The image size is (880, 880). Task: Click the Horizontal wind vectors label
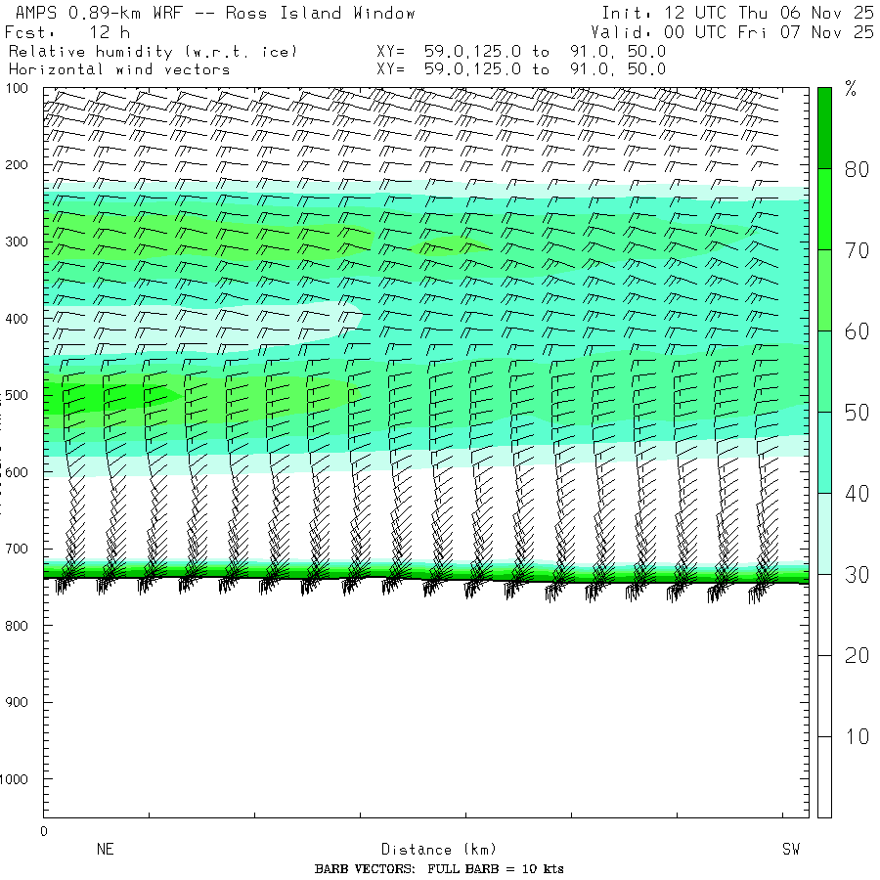coord(119,69)
